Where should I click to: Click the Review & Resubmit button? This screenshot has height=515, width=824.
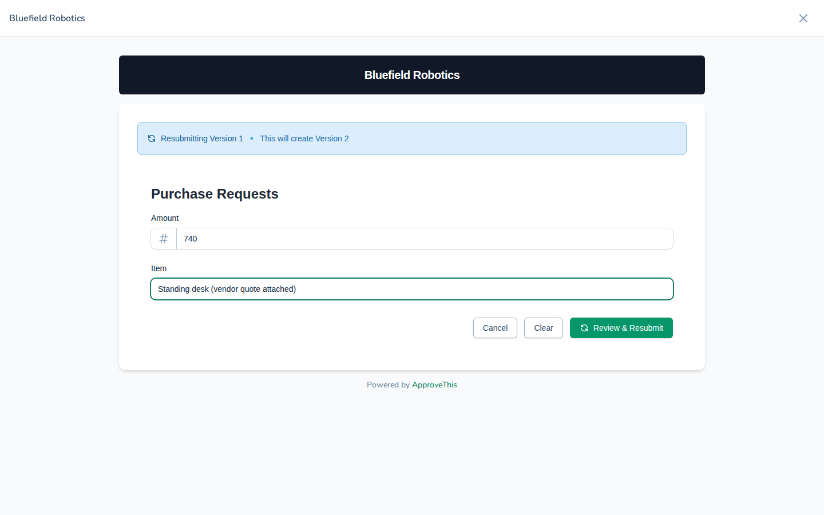click(x=621, y=328)
